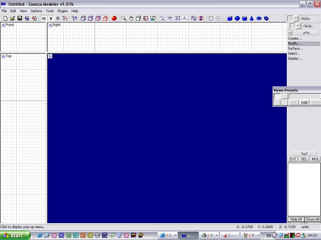The image size is (321, 240).
Task: Toggle the H axis lock button
Action: coord(44,18)
